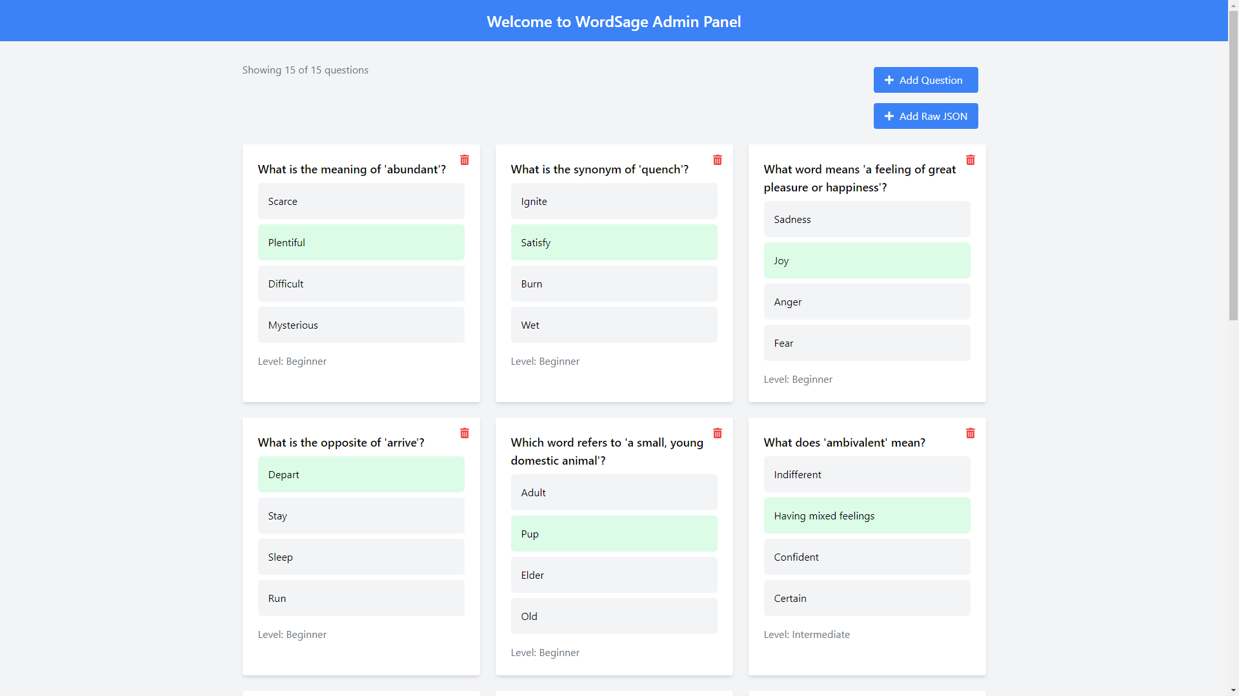Select the 'Pup' answer option
Screen dimensions: 1239x696
tap(614, 534)
